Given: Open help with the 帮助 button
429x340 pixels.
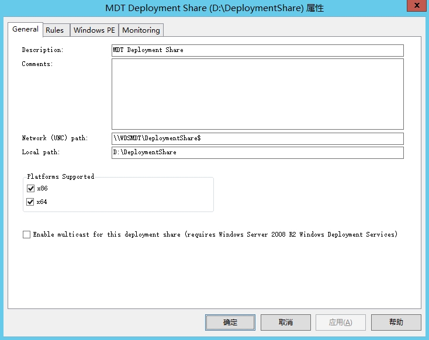Looking at the screenshot, I should coord(396,322).
